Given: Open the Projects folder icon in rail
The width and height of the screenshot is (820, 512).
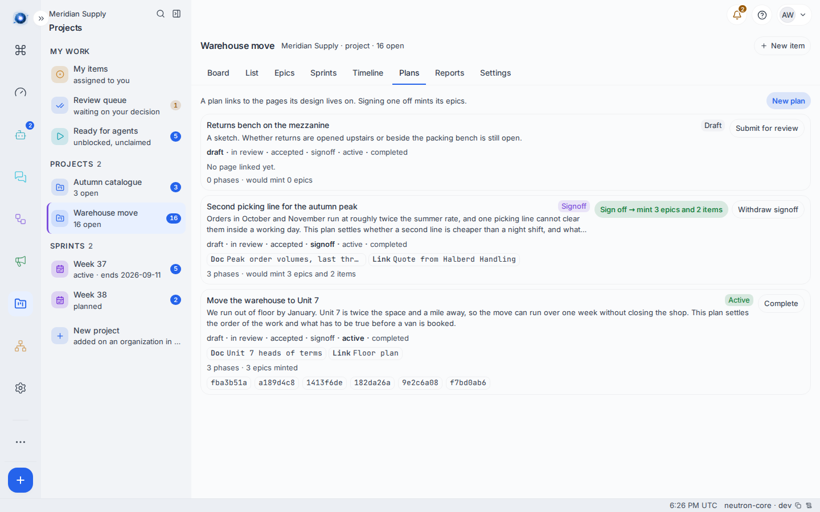Looking at the screenshot, I should click(x=20, y=303).
